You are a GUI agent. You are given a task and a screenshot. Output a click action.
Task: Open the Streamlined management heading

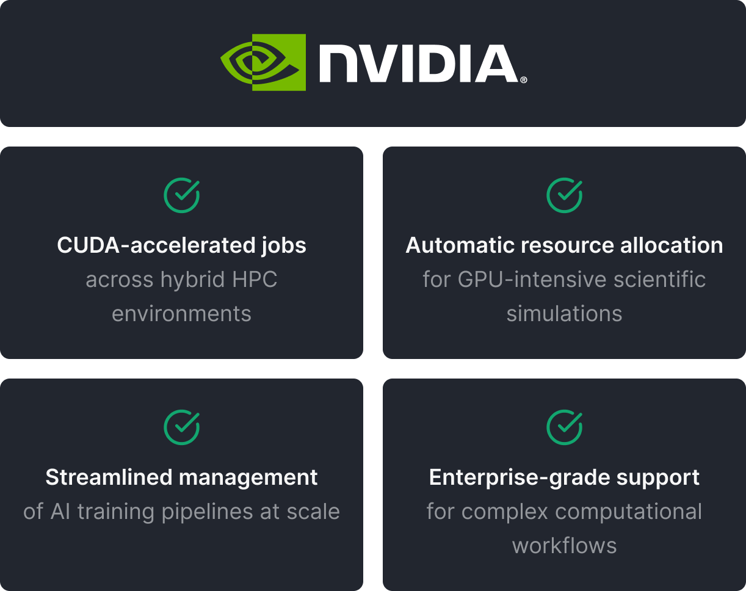(182, 477)
